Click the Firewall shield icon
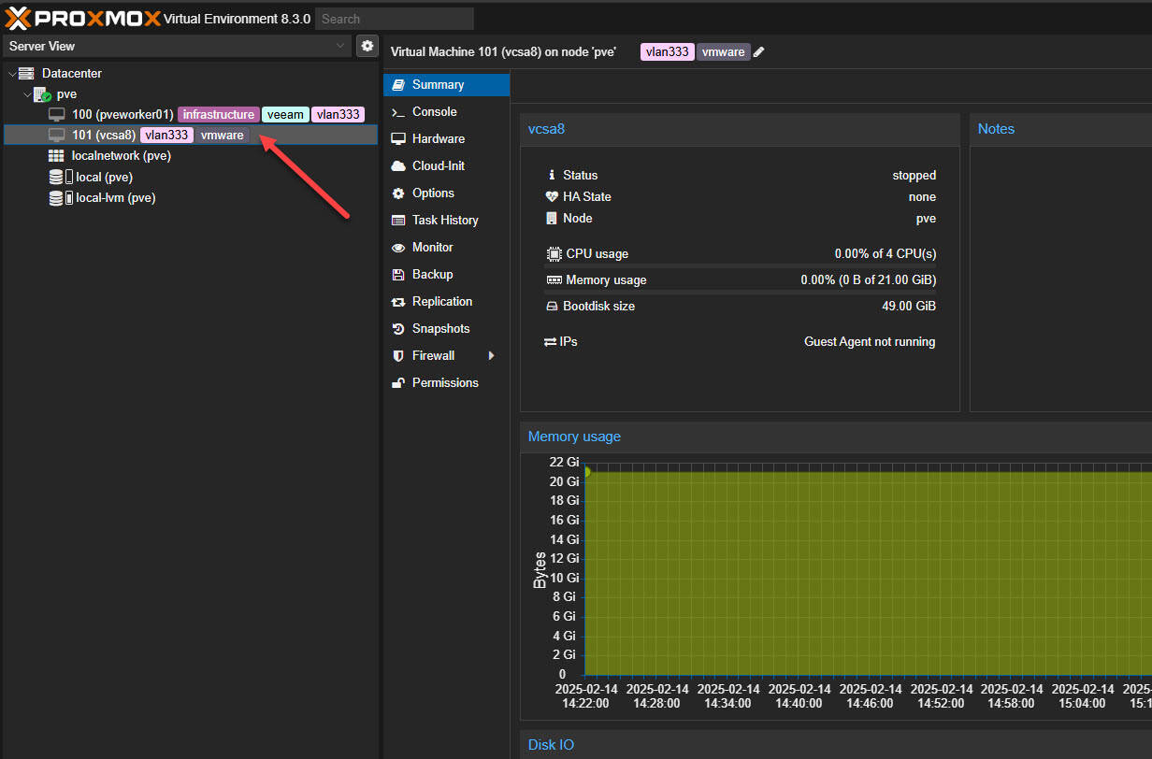Viewport: 1152px width, 759px height. point(398,356)
